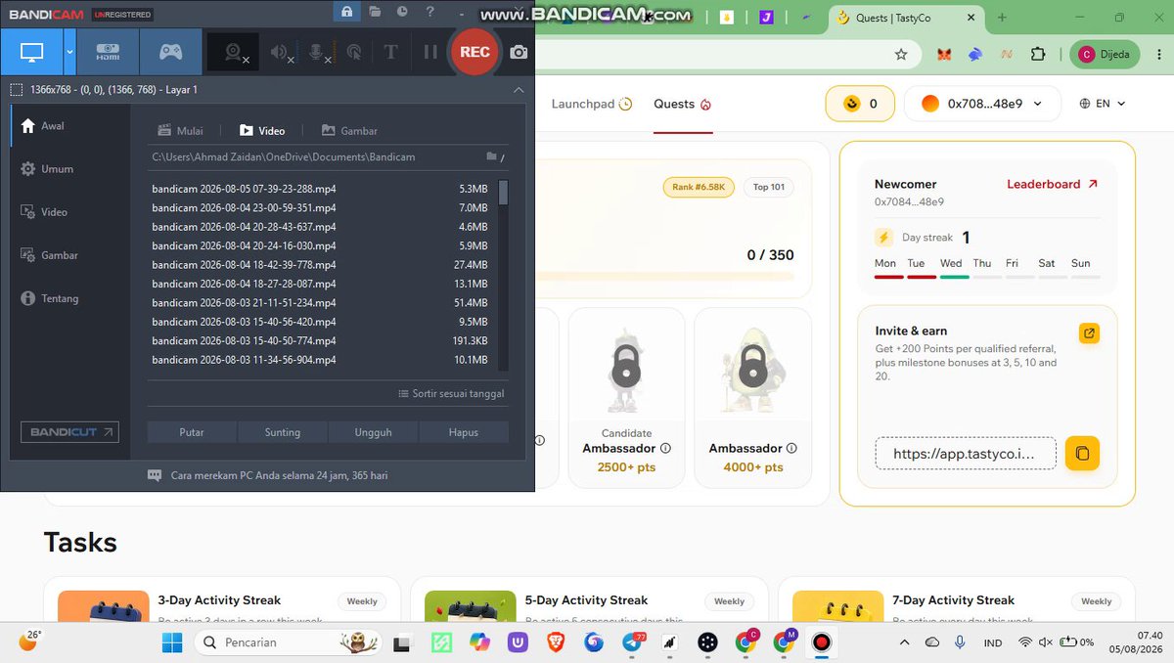
Task: Switch to the Gambar tab in file list
Action: [349, 131]
